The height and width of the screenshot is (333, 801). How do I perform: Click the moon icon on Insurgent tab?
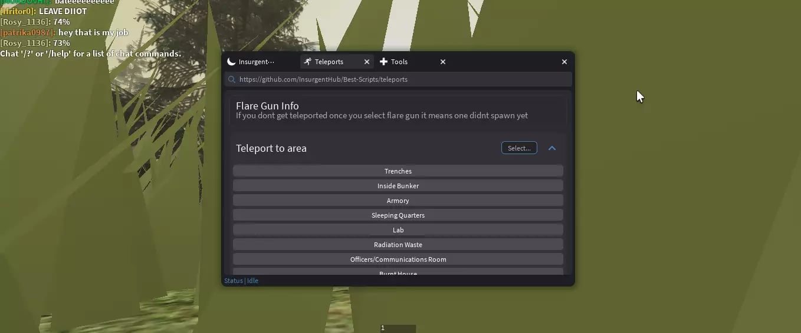click(x=231, y=62)
